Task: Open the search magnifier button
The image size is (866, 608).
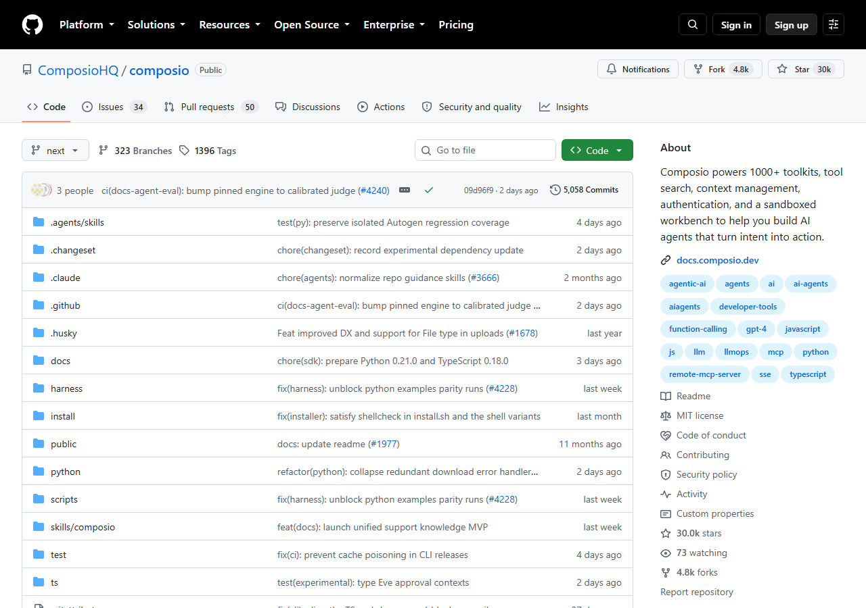Action: click(x=693, y=24)
